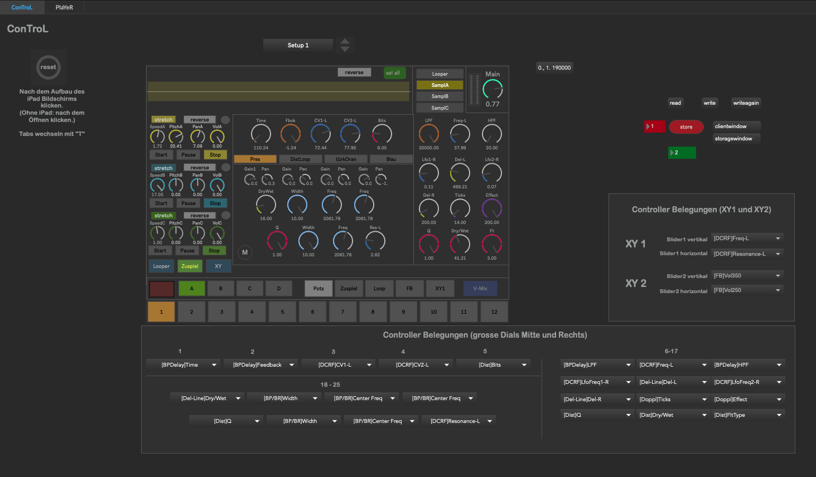The width and height of the screenshot is (816, 477).
Task: Click the Main volume dial
Action: point(493,89)
